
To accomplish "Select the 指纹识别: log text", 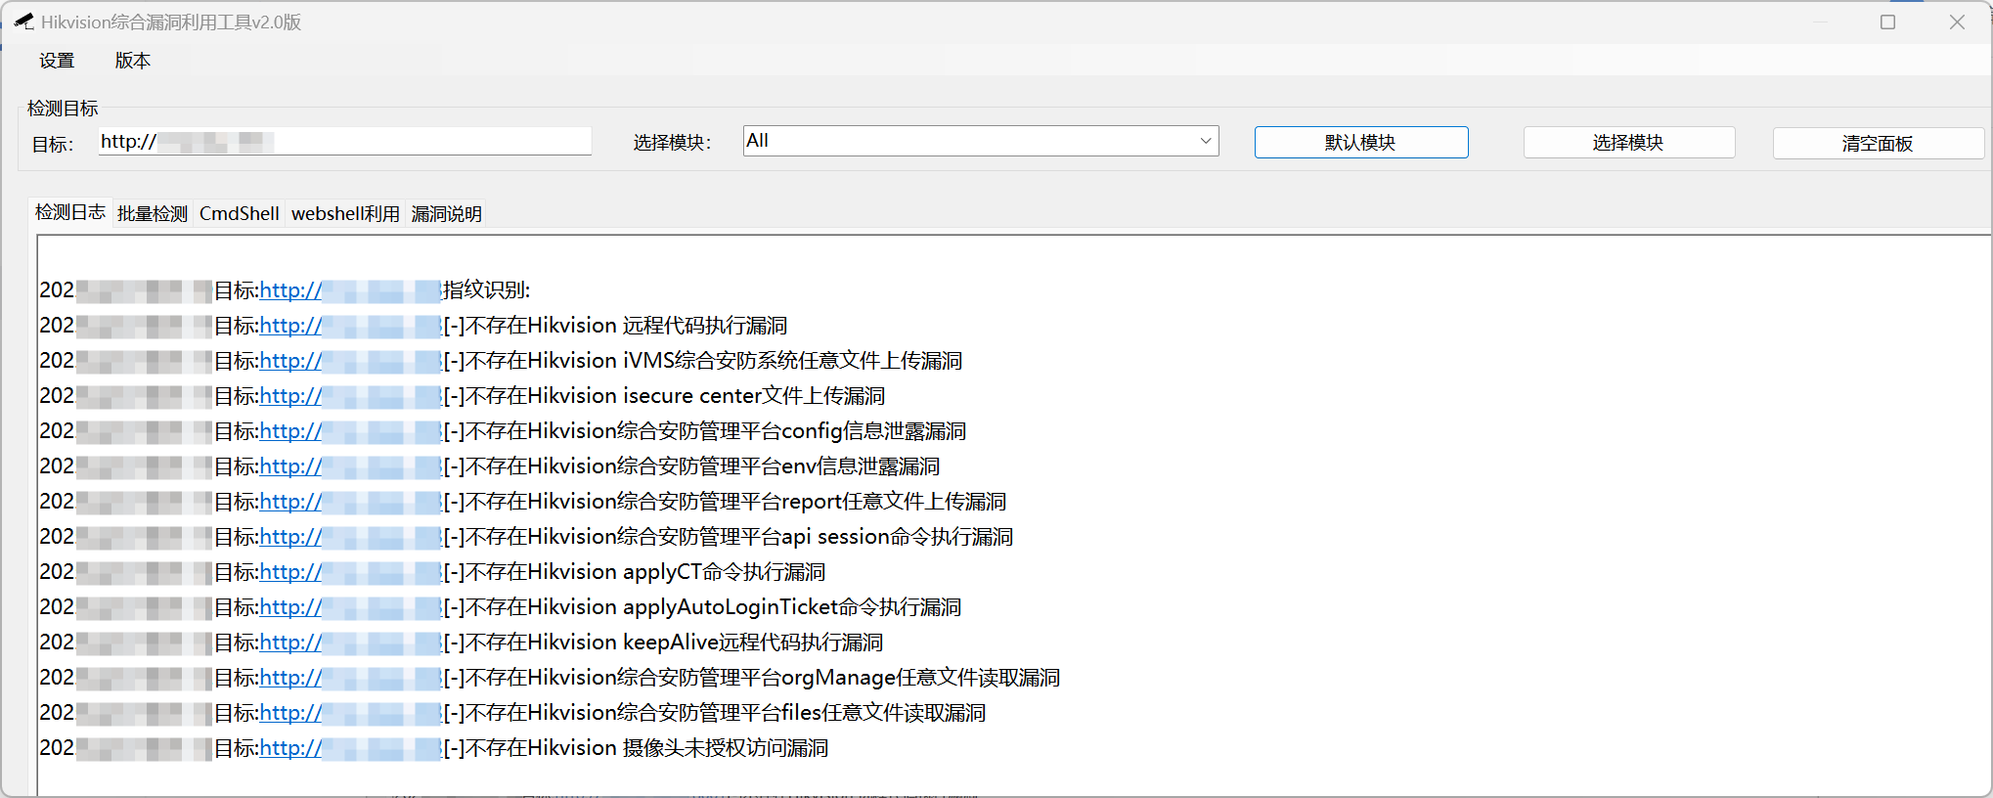I will pyautogui.click(x=487, y=290).
